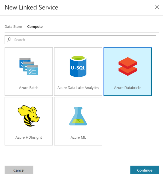Click the magnifier search icon

click(x=9, y=40)
